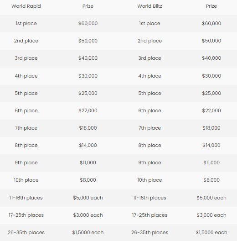The height and width of the screenshot is (241, 237).
Task: Click World Blitz $1,5000 each prize
Action: click(x=211, y=232)
